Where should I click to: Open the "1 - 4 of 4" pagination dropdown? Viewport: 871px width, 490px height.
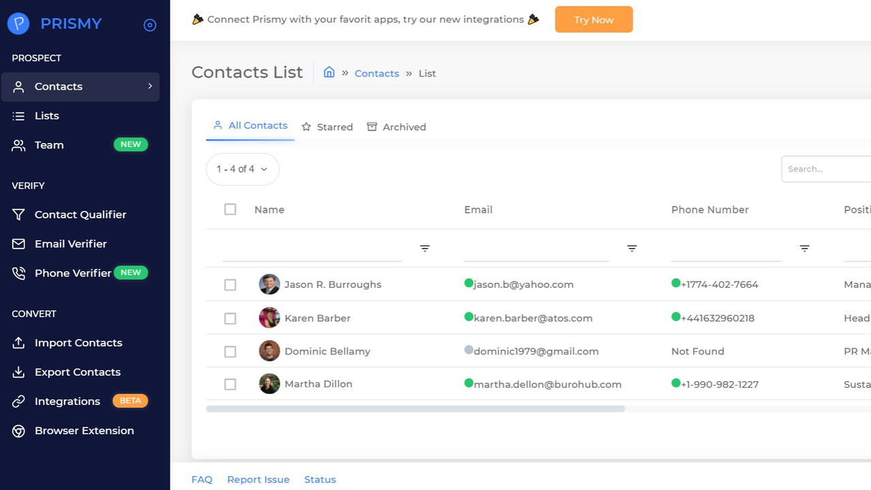pos(242,169)
